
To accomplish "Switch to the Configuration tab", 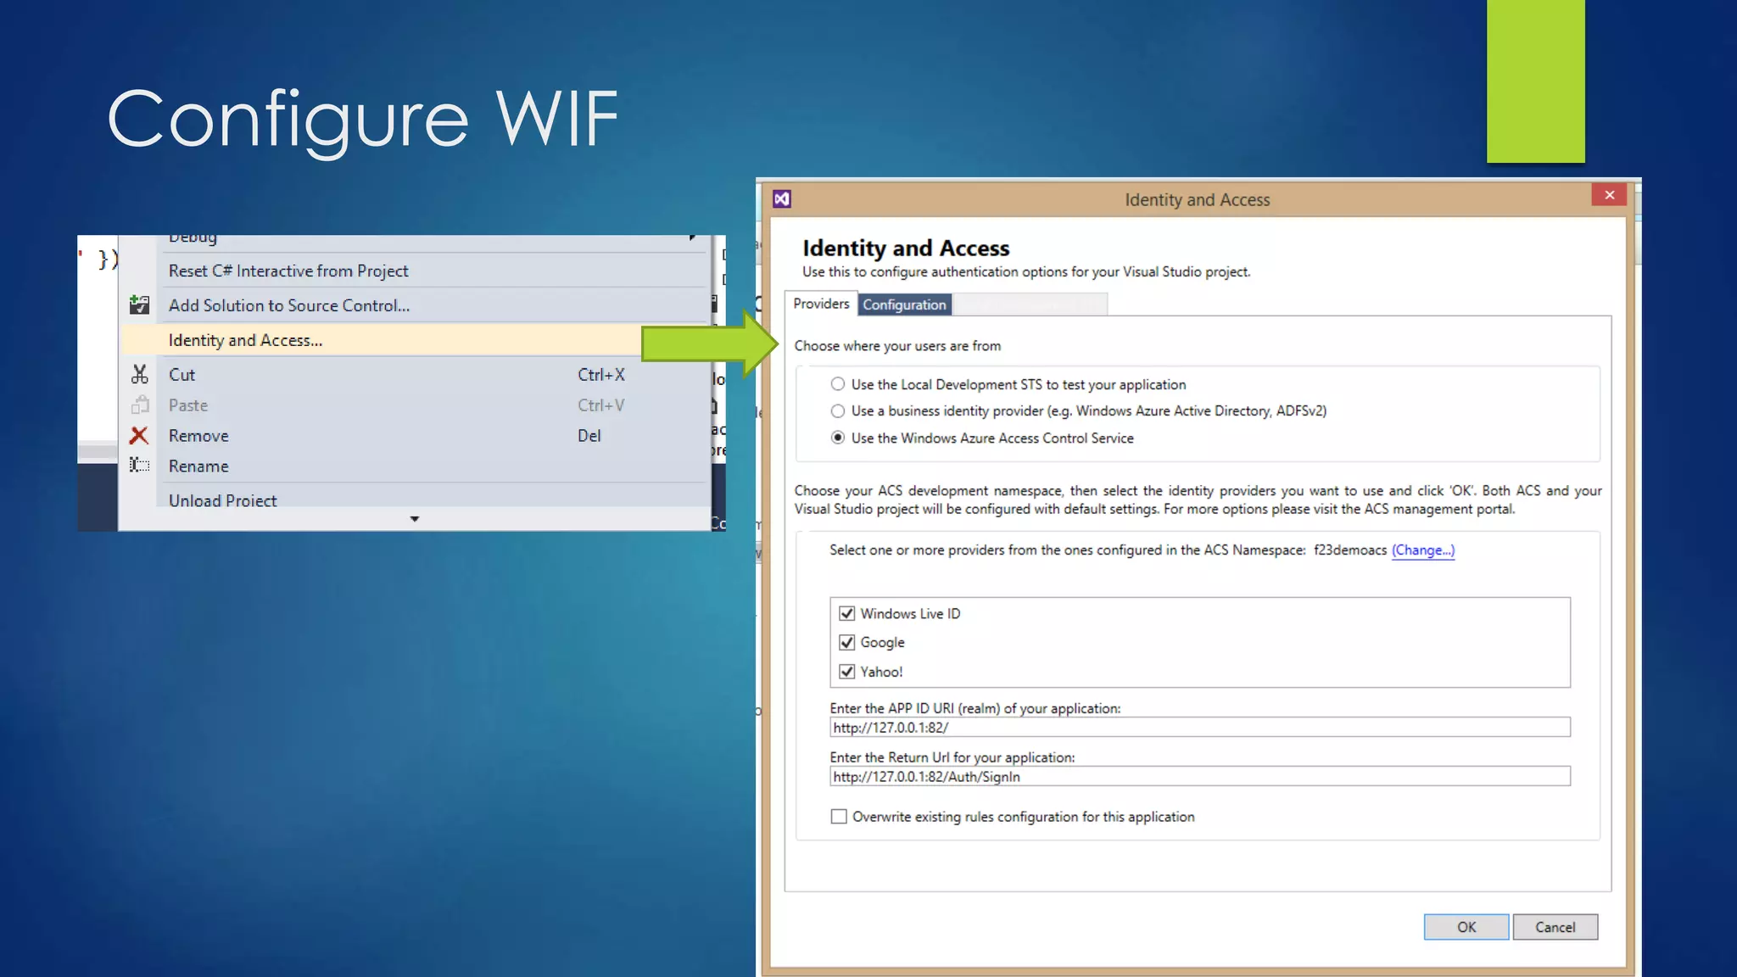I will click(x=904, y=304).
